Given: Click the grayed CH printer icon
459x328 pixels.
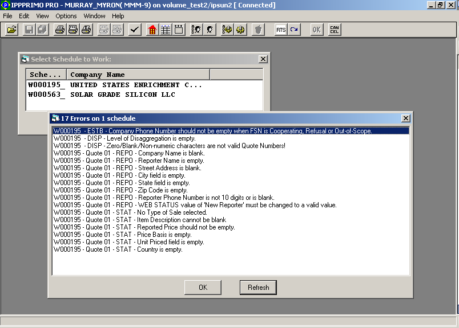Looking at the screenshot, I should pos(104,30).
